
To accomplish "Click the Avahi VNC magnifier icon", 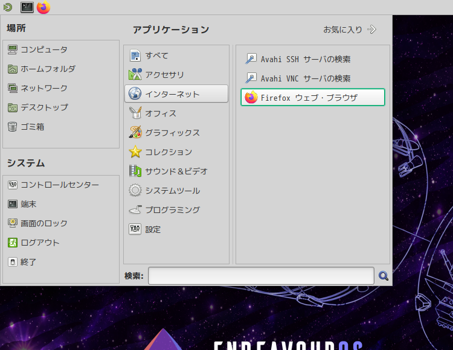I will [251, 78].
